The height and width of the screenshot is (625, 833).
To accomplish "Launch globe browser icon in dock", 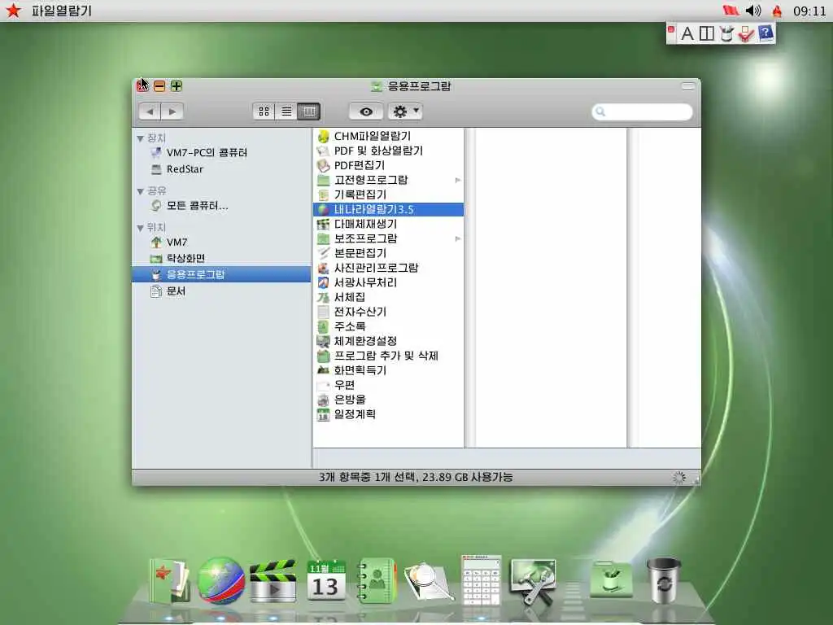I will click(x=221, y=580).
